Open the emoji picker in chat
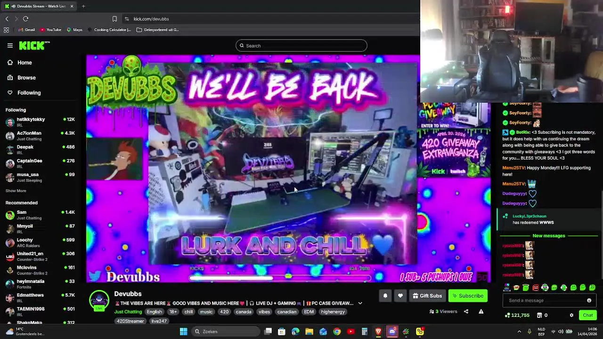The image size is (603, 339). point(589,300)
